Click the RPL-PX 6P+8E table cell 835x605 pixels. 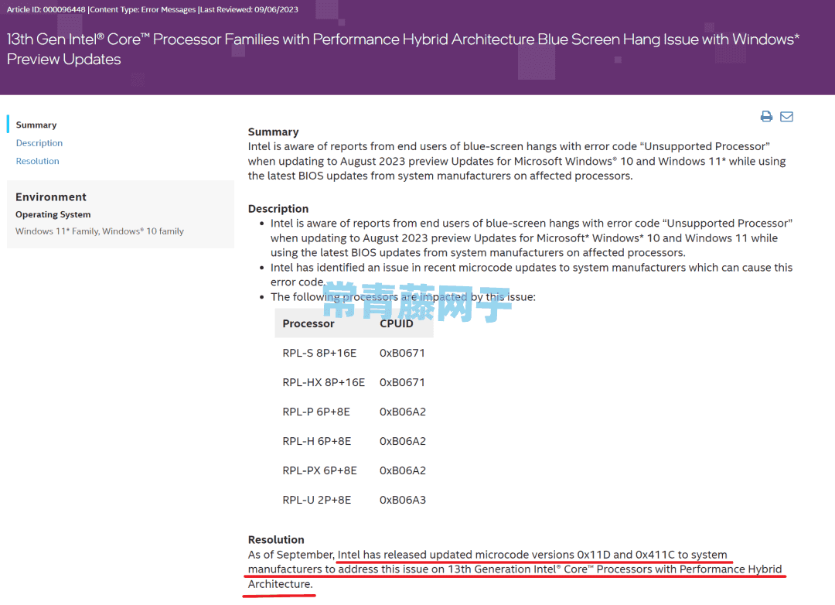point(319,470)
